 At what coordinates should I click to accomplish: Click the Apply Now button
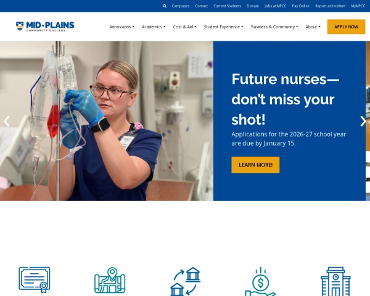[346, 27]
